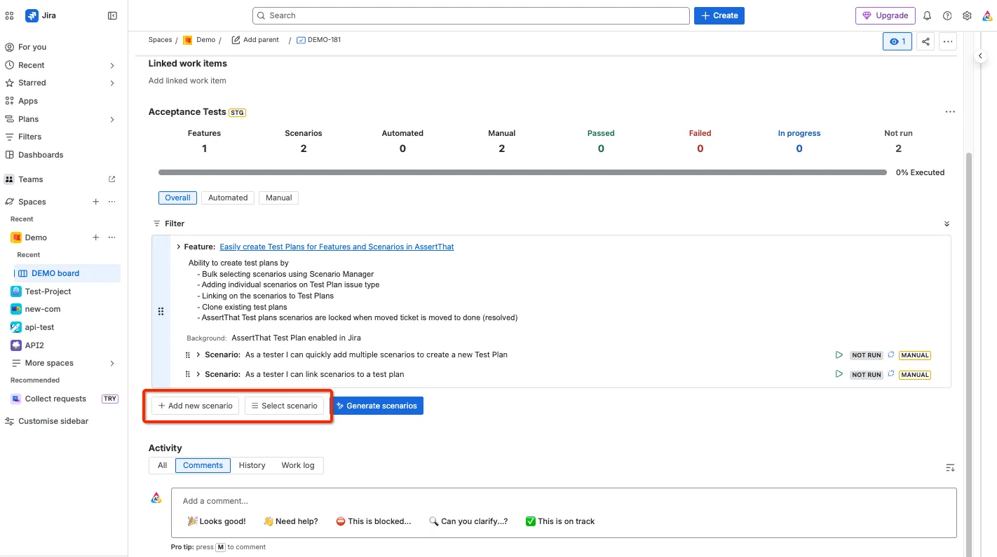Image resolution: width=997 pixels, height=557 pixels.
Task: Select the Automated view toggle
Action: [x=228, y=198]
